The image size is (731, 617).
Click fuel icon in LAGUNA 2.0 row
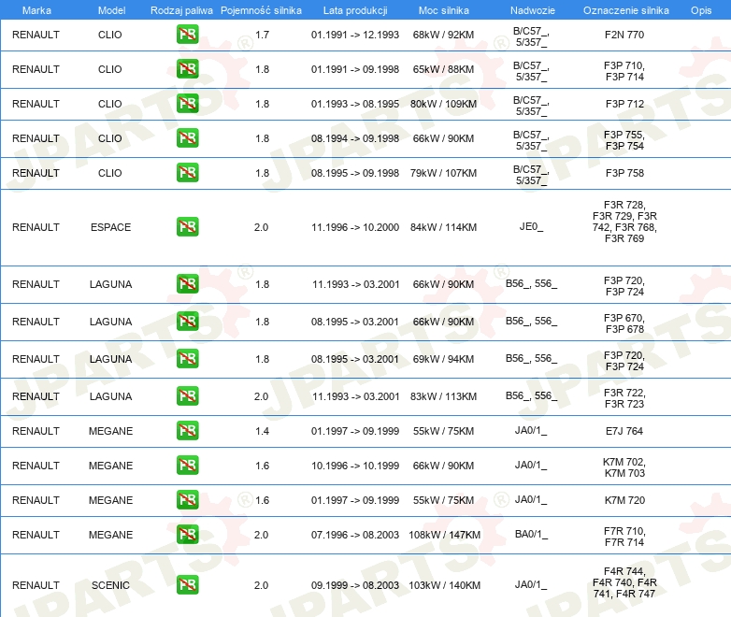click(x=187, y=396)
